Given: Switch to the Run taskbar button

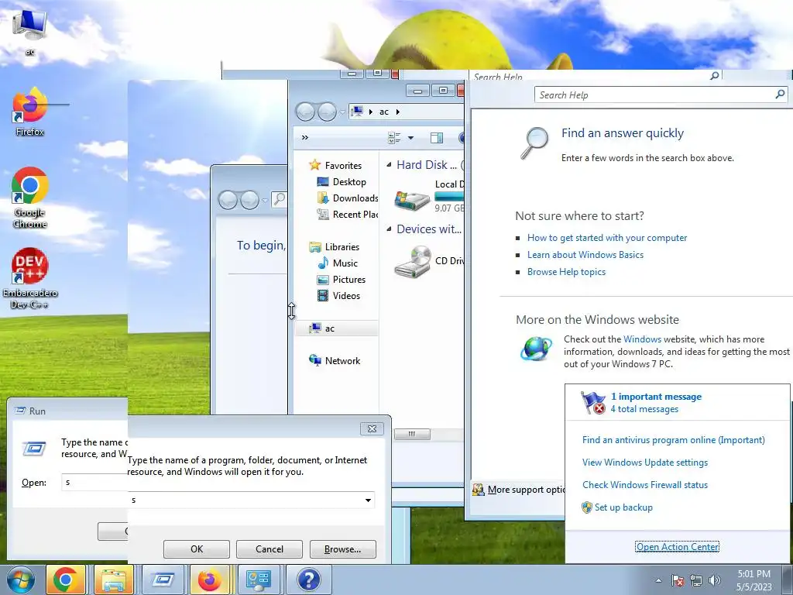Looking at the screenshot, I should point(163,580).
